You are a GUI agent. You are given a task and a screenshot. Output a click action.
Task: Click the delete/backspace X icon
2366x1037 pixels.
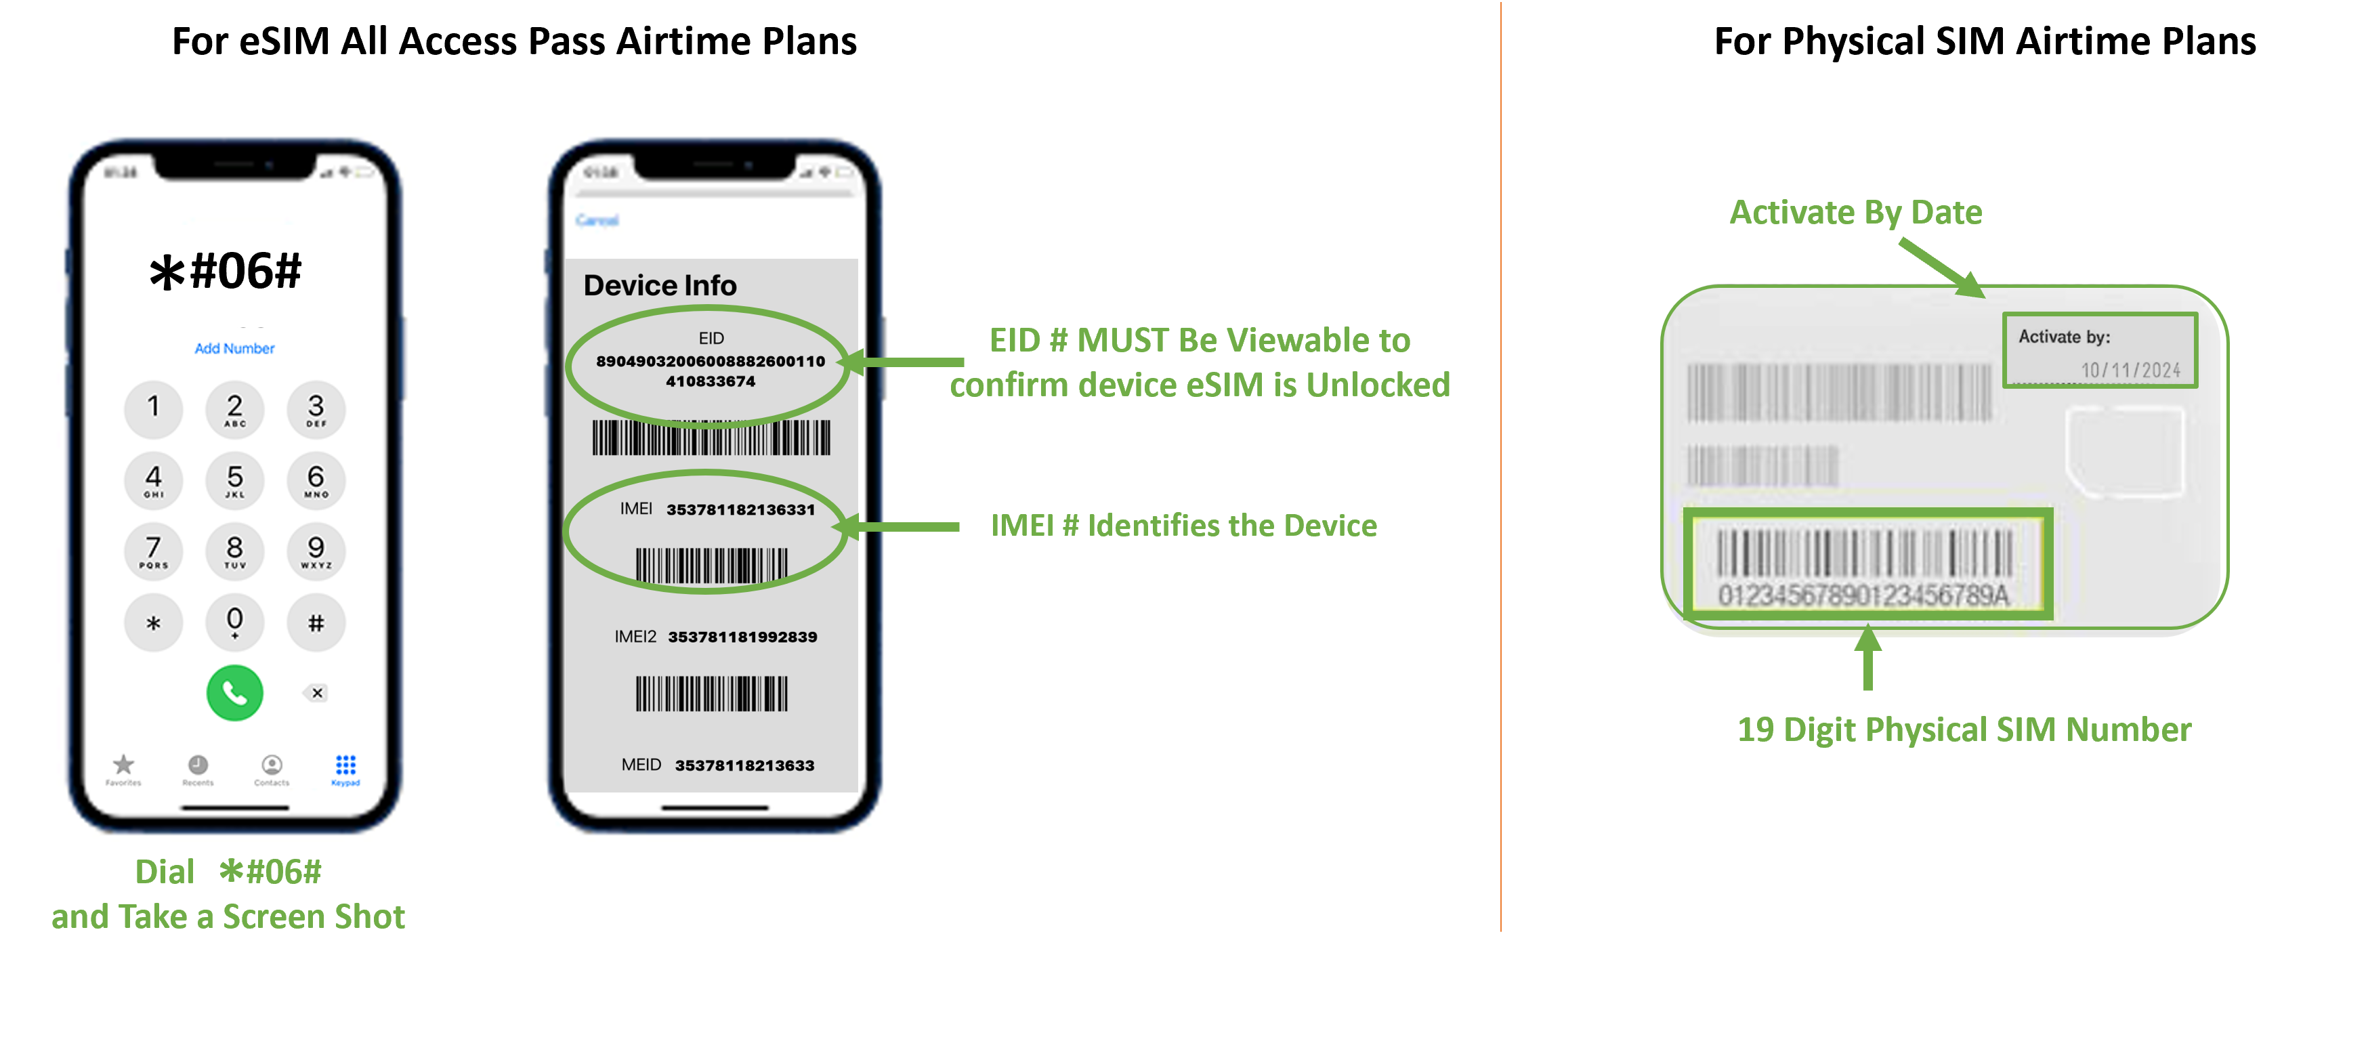[318, 694]
